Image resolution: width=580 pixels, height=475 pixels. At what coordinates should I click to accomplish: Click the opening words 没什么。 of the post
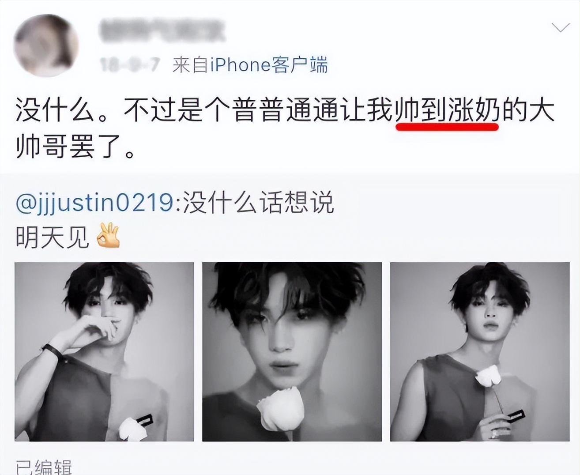(x=68, y=111)
